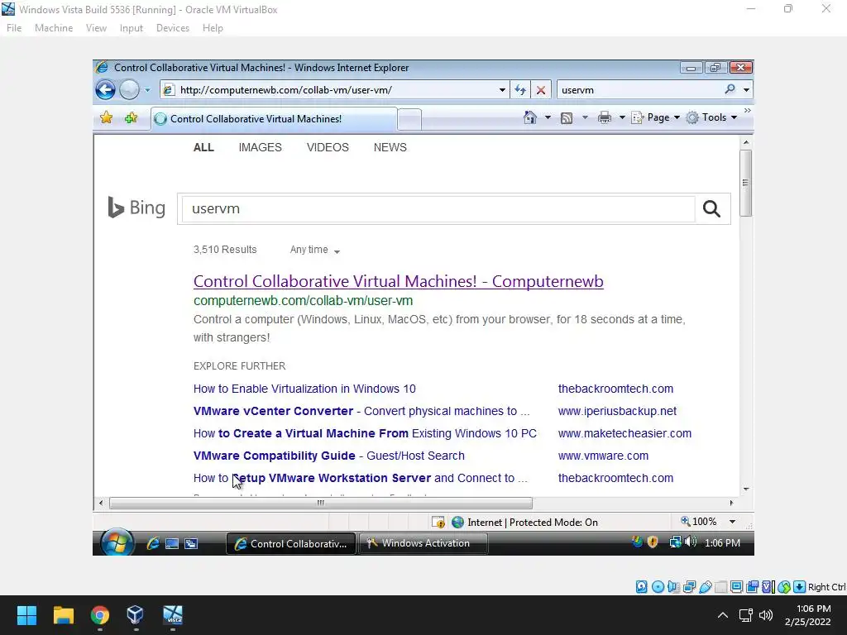
Task: Click the www.maketecheasier.com link
Action: coord(624,433)
